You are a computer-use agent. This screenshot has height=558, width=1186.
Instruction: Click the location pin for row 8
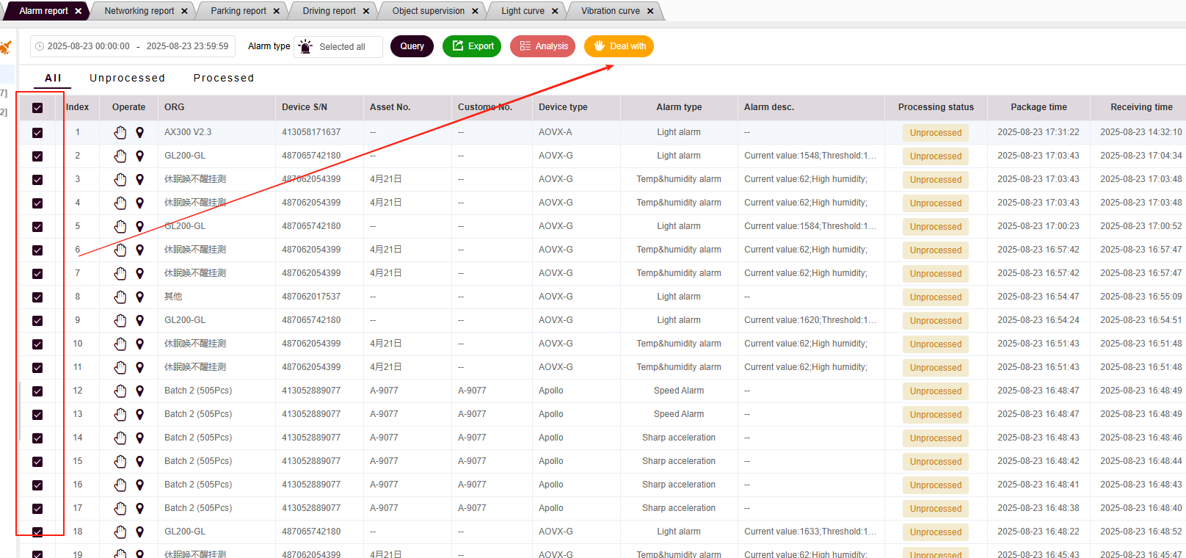[x=139, y=297]
